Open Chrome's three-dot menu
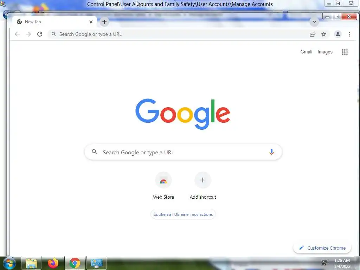The image size is (360, 270). pos(349,34)
